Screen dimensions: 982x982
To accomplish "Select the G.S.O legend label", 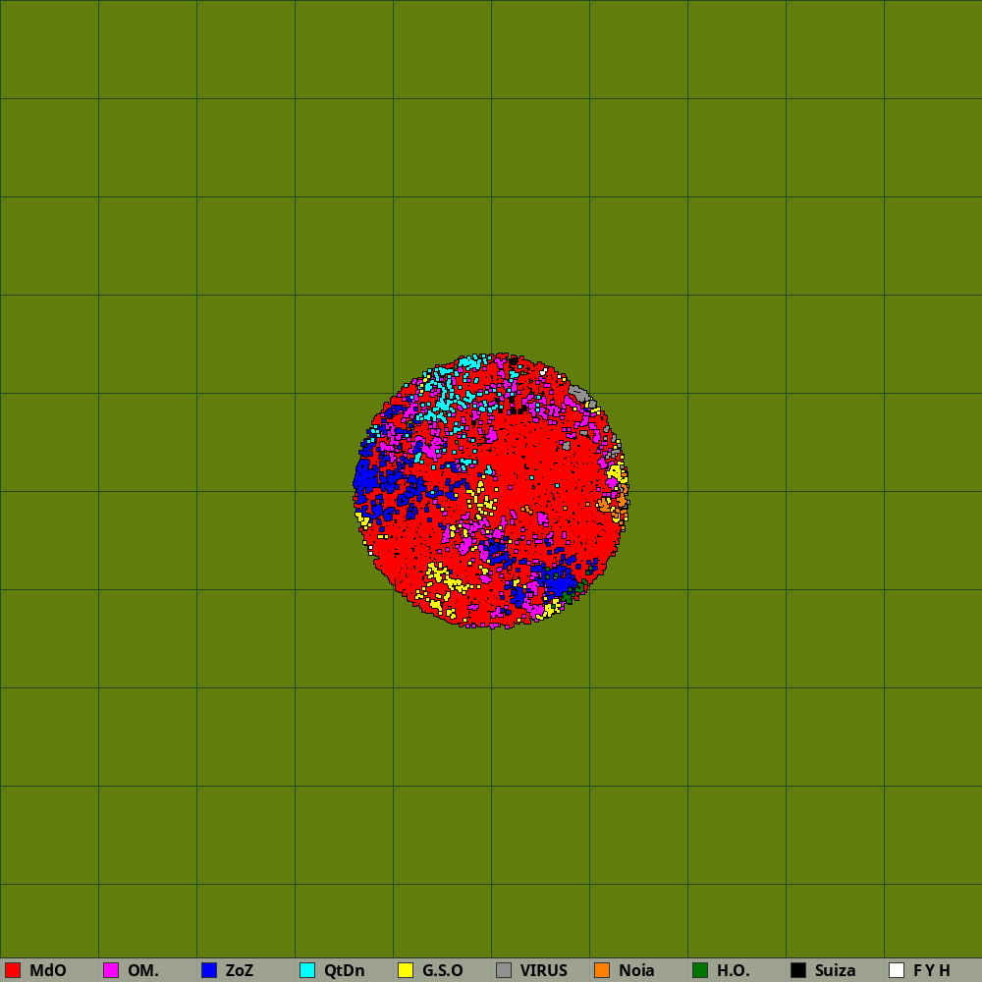I will point(442,970).
